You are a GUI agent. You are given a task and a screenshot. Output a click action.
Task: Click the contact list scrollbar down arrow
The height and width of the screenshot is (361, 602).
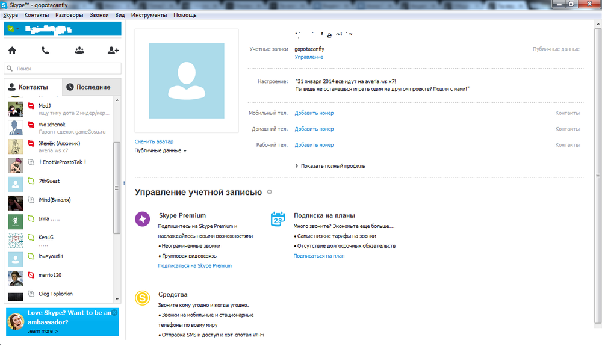(117, 299)
